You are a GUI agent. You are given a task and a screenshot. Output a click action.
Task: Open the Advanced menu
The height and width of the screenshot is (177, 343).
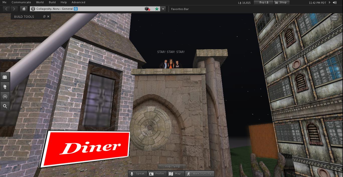click(78, 2)
